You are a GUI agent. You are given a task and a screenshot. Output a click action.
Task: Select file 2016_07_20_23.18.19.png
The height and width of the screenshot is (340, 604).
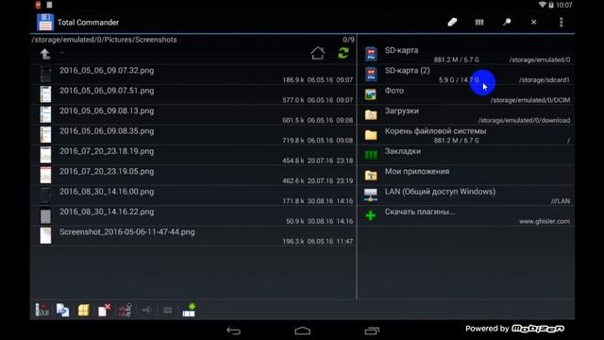coord(193,155)
